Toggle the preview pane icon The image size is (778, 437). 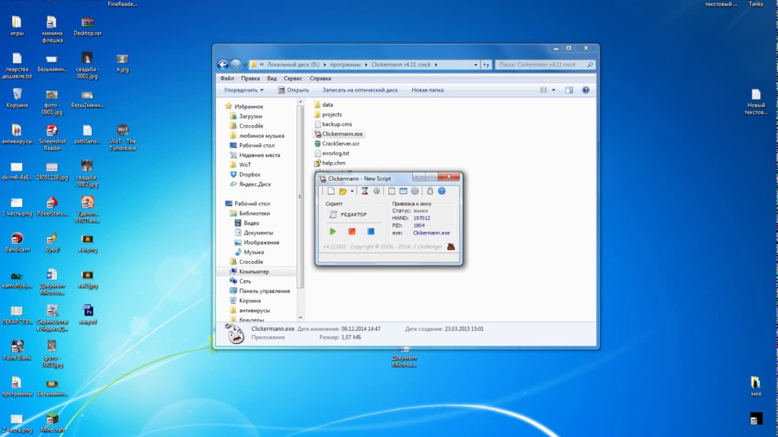point(569,90)
